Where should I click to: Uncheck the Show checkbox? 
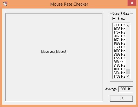pos(114,18)
